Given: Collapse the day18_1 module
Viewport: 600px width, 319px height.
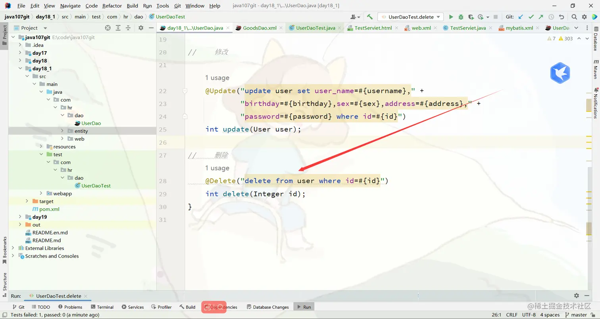Looking at the screenshot, I should coord(20,69).
